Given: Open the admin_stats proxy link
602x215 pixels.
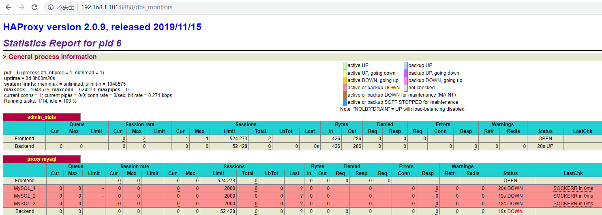Looking at the screenshot, I should (x=42, y=117).
